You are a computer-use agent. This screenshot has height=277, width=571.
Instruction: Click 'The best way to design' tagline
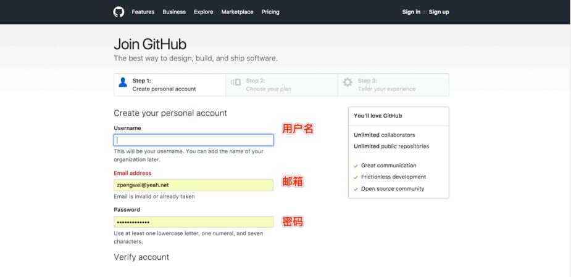(x=196, y=58)
